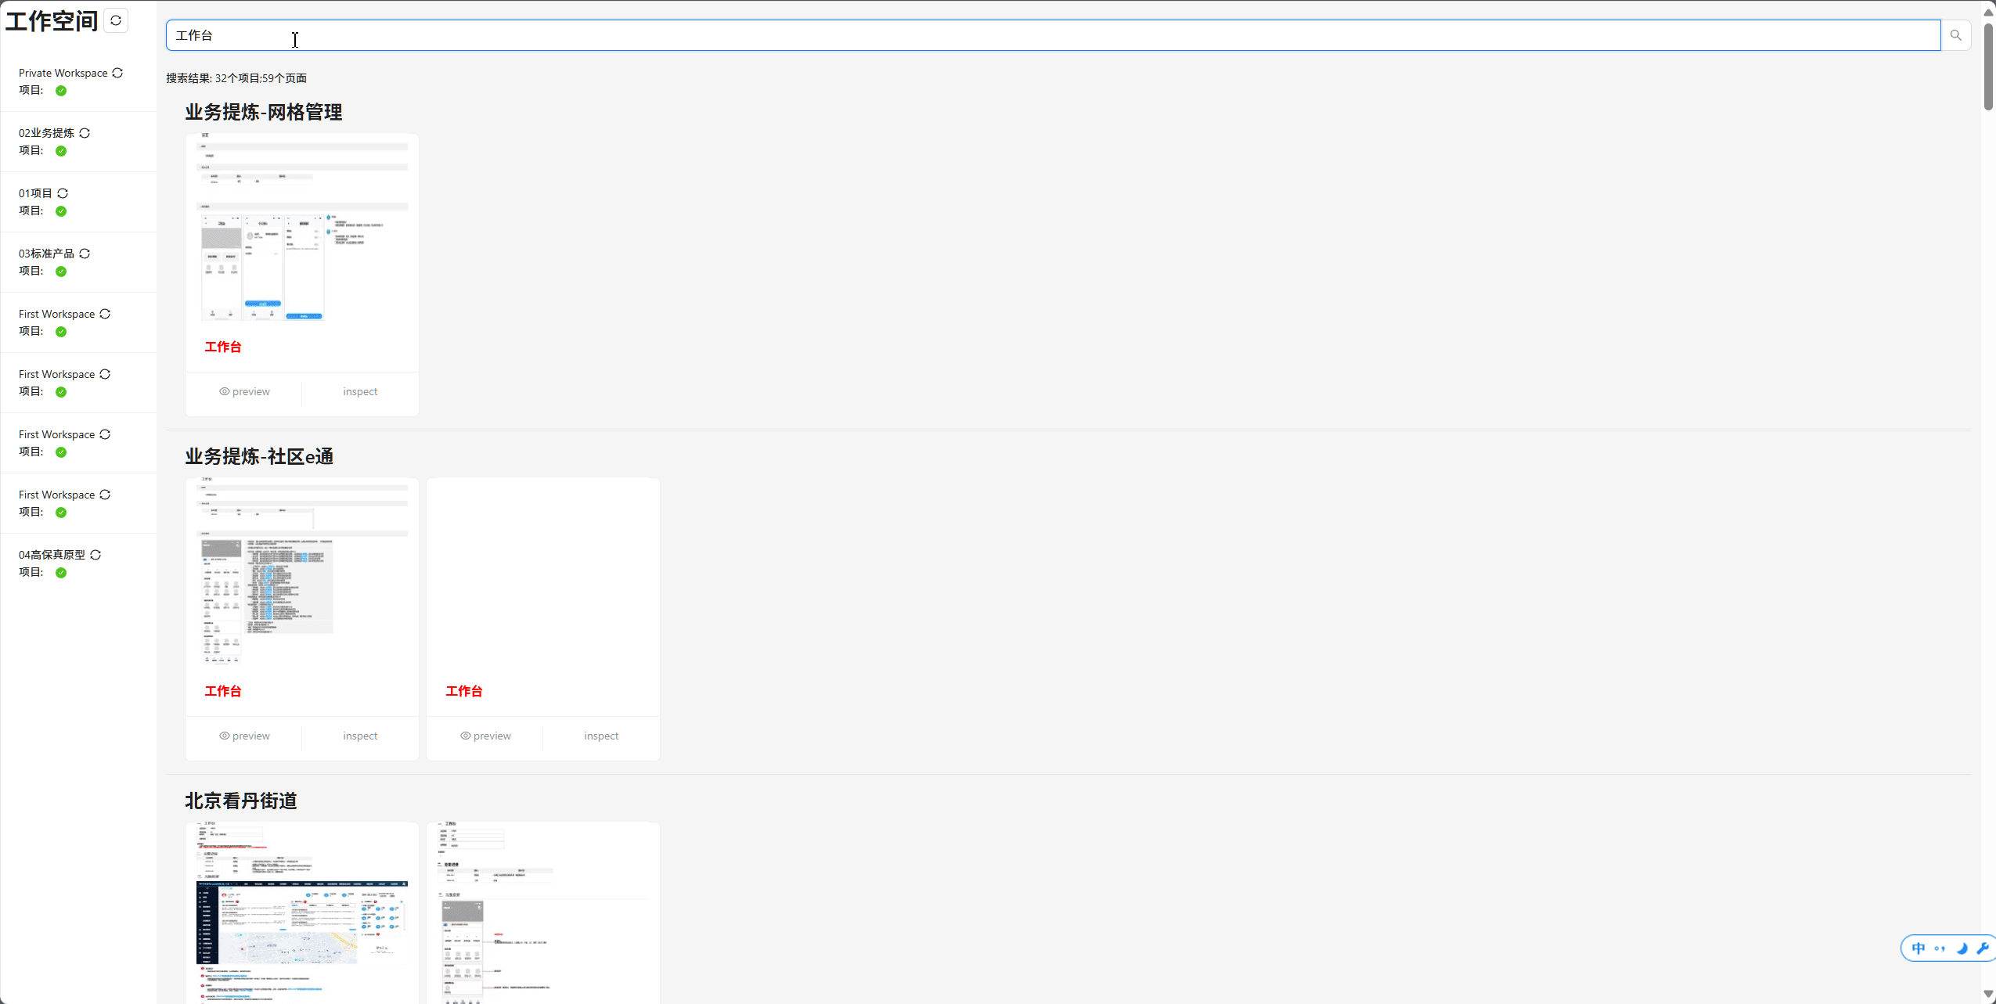Viewport: 1996px width, 1004px height.
Task: Click refresh icon beside 04高保真原型
Action: tap(95, 555)
